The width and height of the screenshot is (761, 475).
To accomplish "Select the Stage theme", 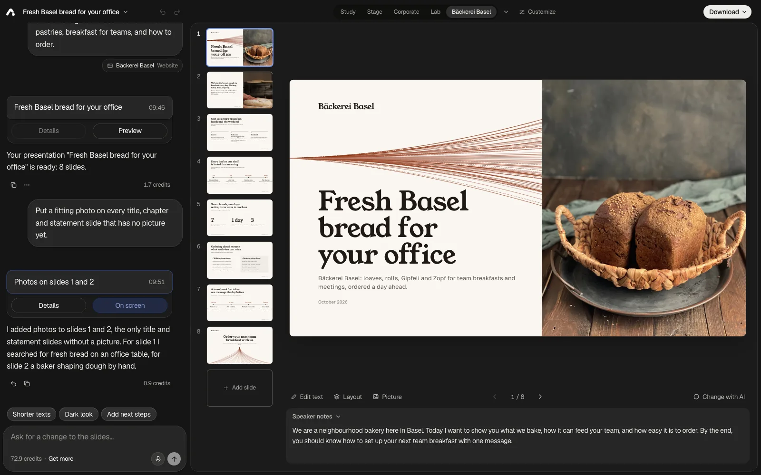I will coord(374,12).
